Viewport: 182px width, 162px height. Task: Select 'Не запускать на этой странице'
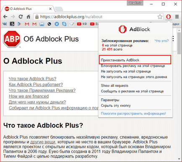[x=126, y=71]
